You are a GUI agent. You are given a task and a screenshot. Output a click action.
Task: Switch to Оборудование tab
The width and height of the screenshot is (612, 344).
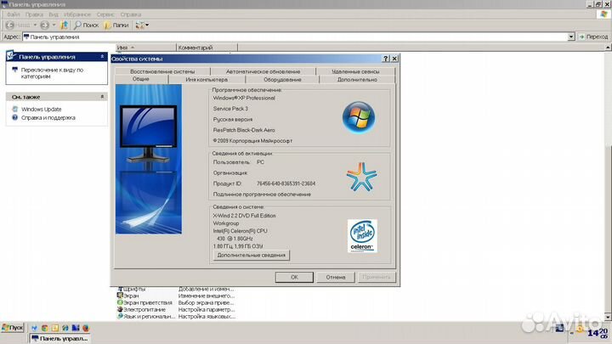tap(282, 79)
